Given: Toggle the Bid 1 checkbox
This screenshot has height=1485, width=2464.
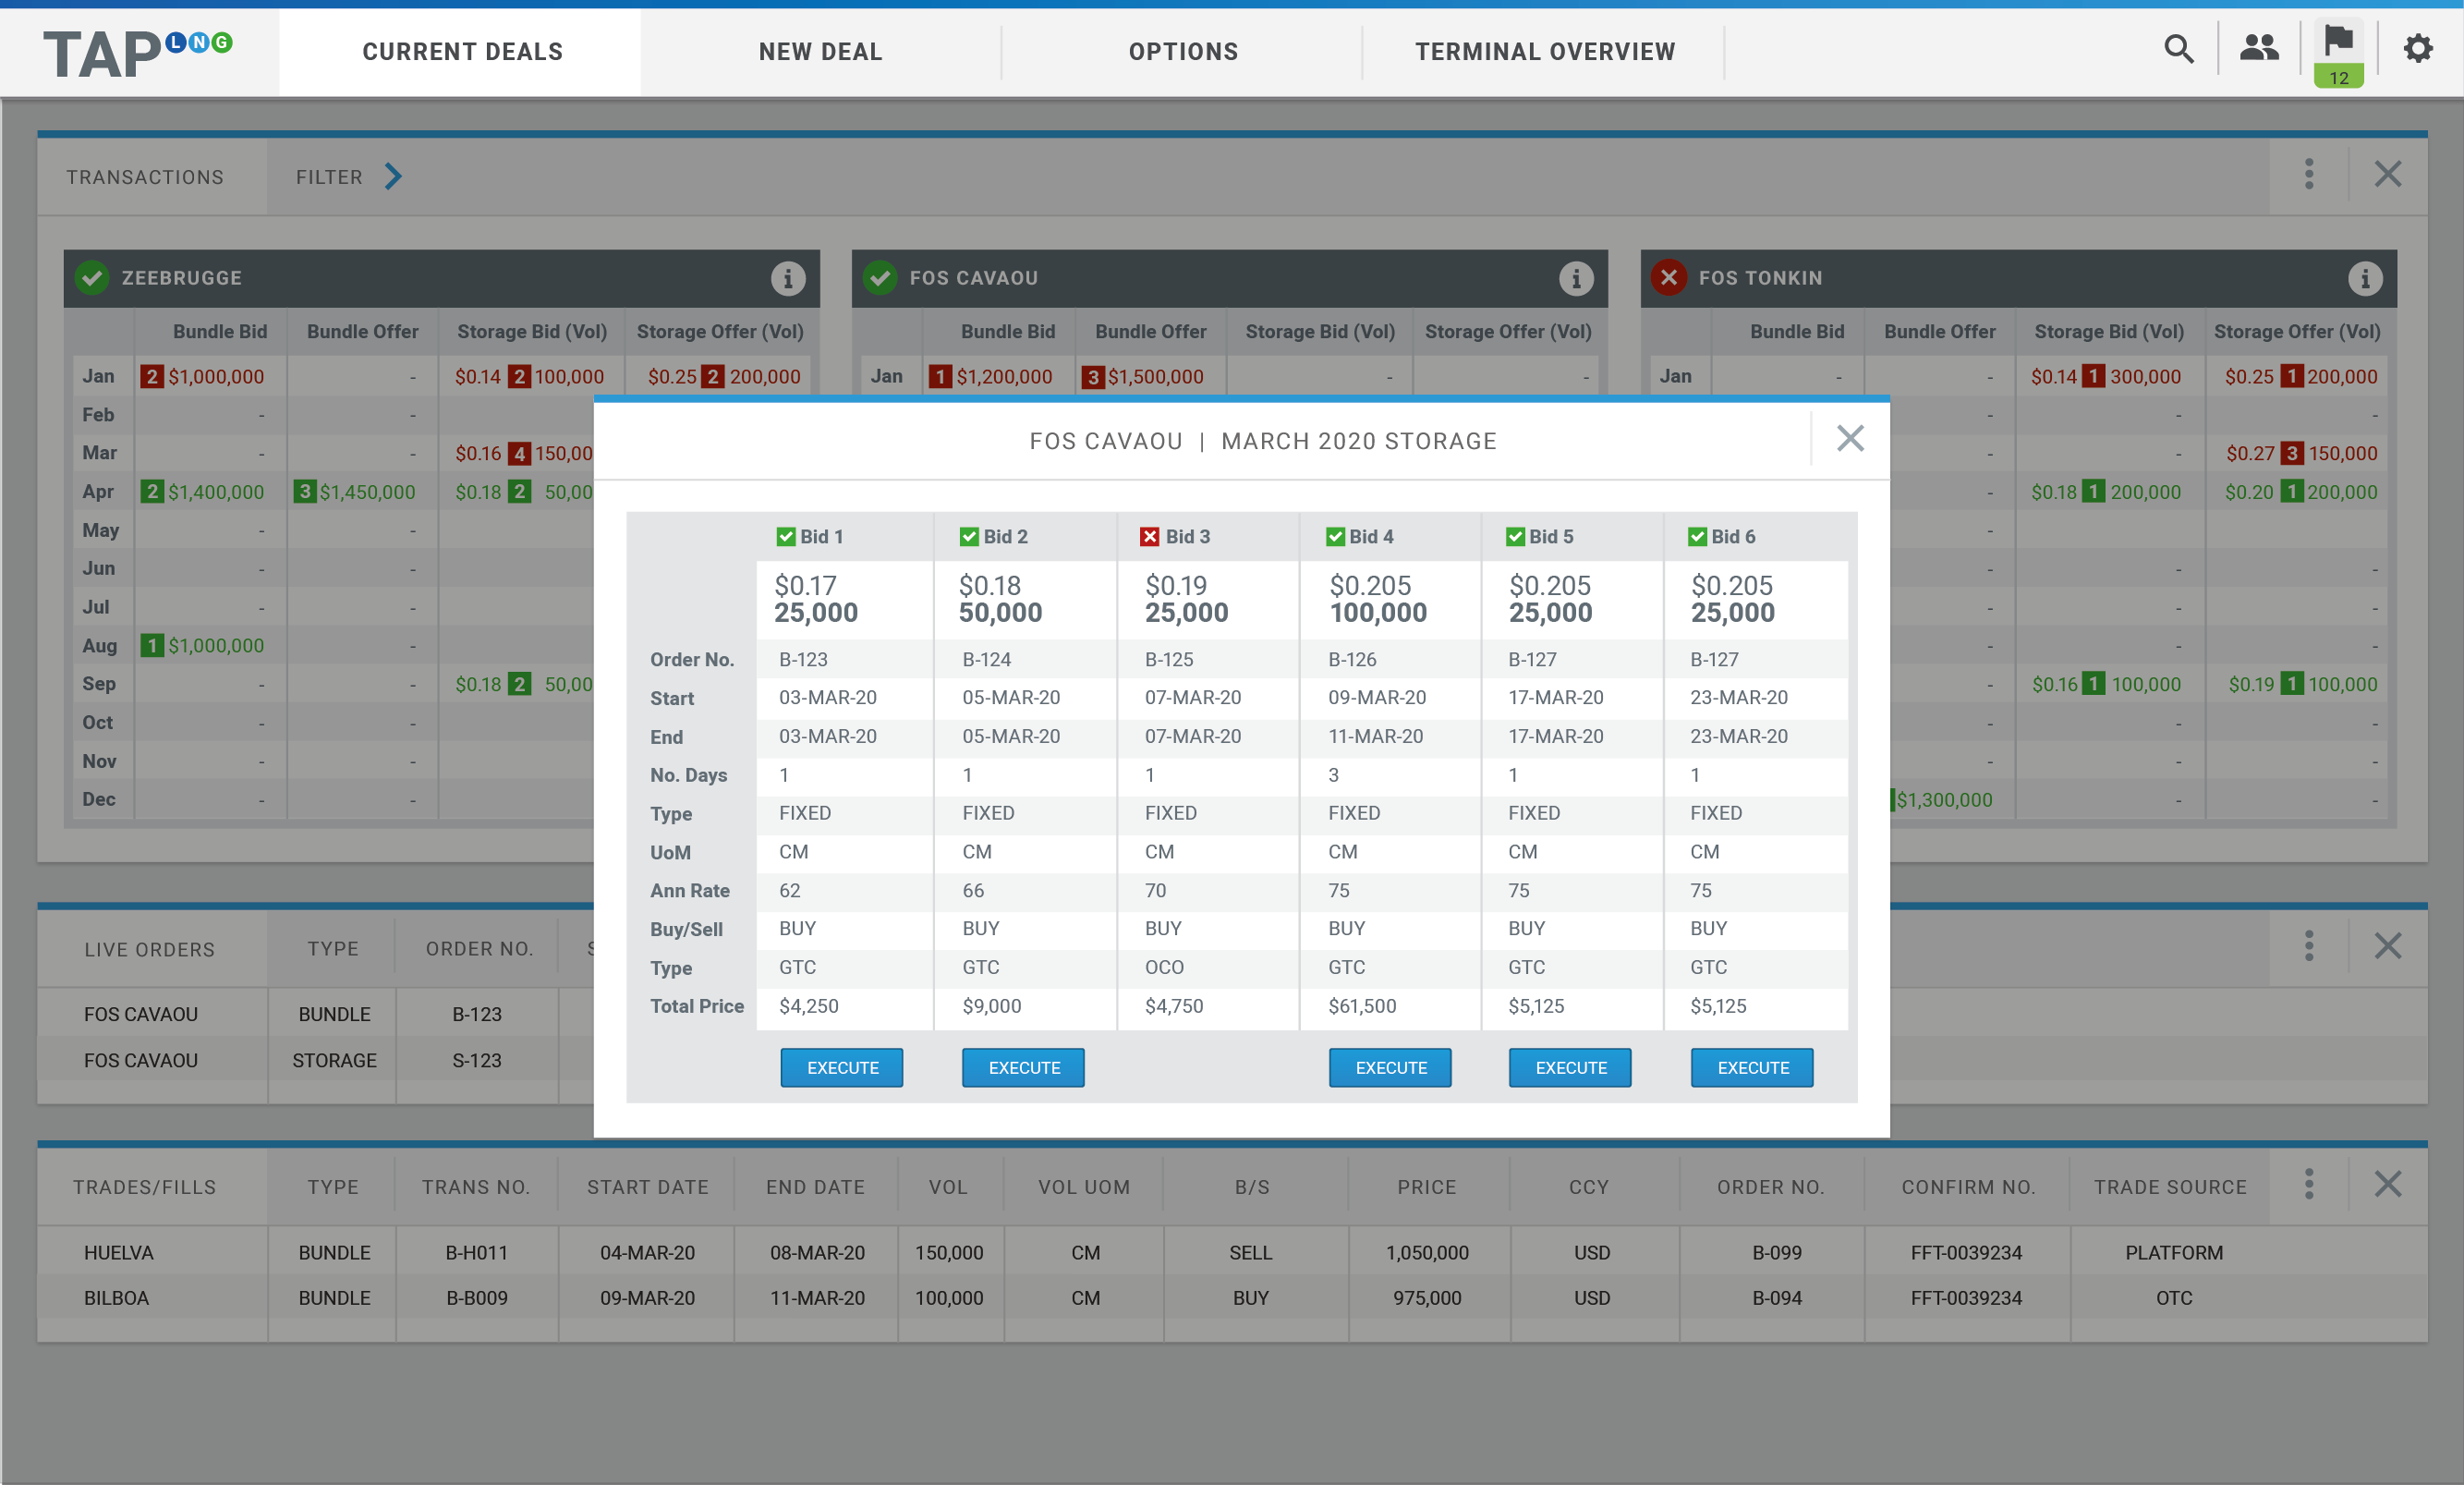Looking at the screenshot, I should 786,537.
